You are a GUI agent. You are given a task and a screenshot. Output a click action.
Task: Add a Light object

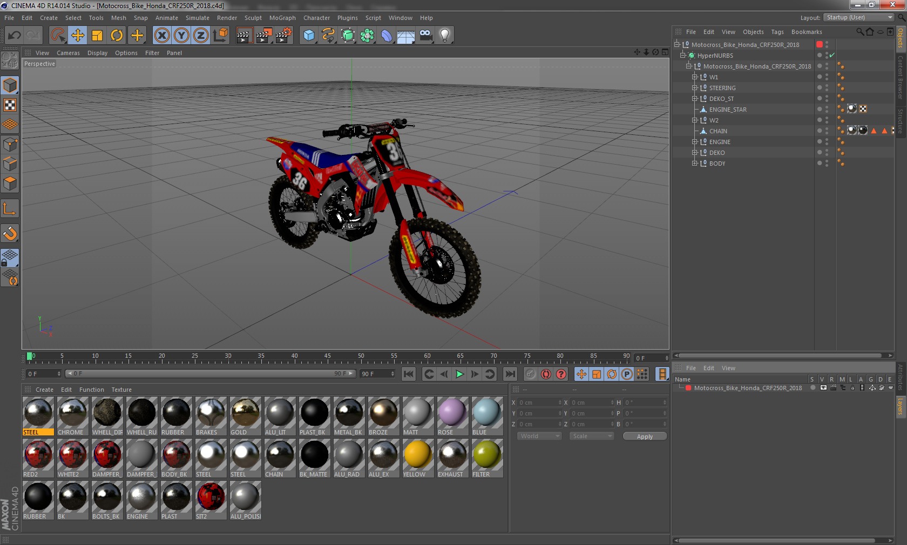[445, 36]
